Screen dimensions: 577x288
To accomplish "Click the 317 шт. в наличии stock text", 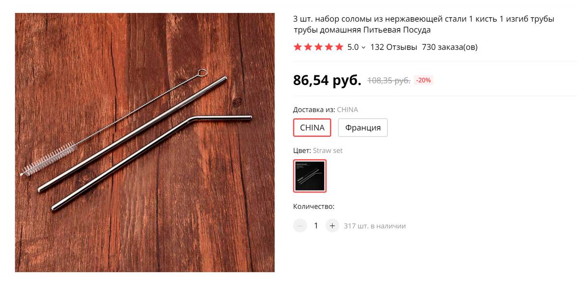I will (x=375, y=226).
